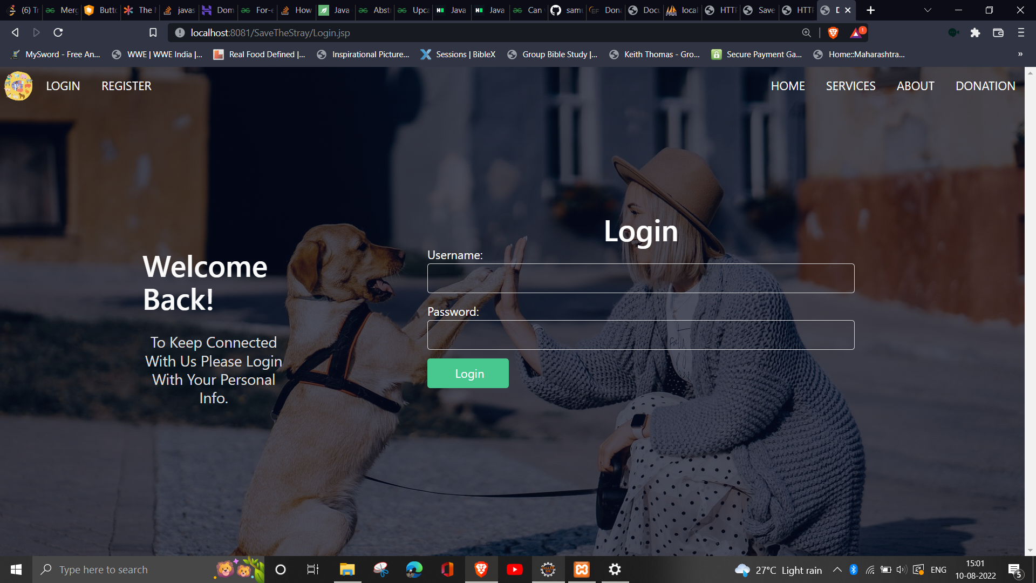
Task: Click inside the Username field
Action: coord(640,279)
